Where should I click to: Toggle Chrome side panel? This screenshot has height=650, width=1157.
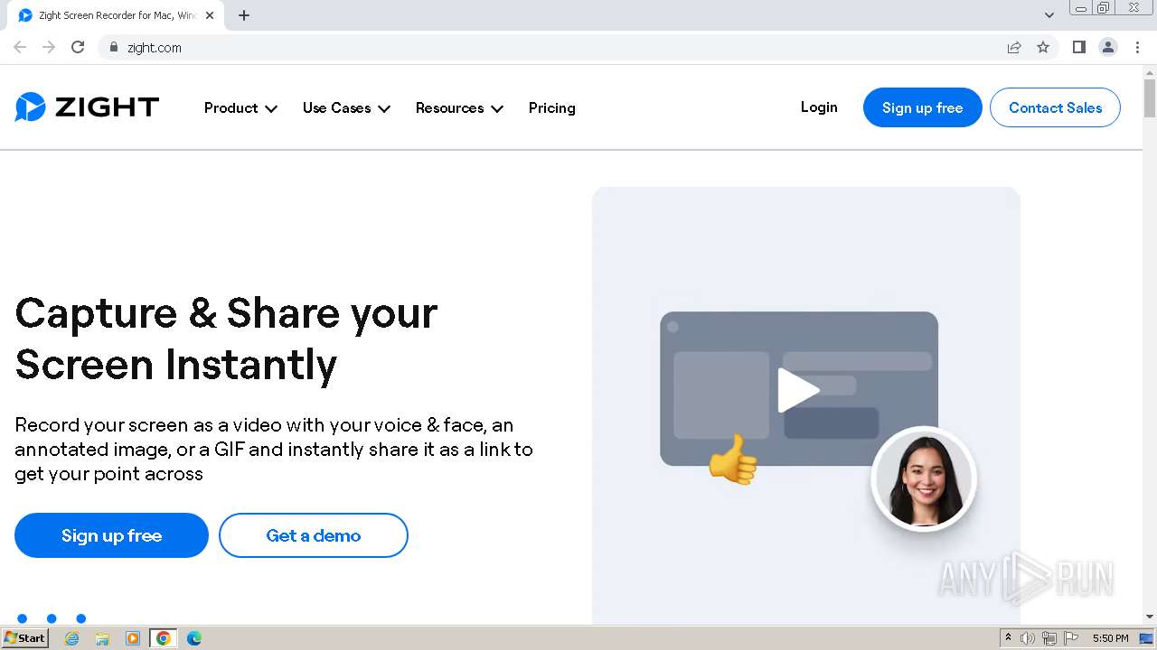[x=1078, y=47]
